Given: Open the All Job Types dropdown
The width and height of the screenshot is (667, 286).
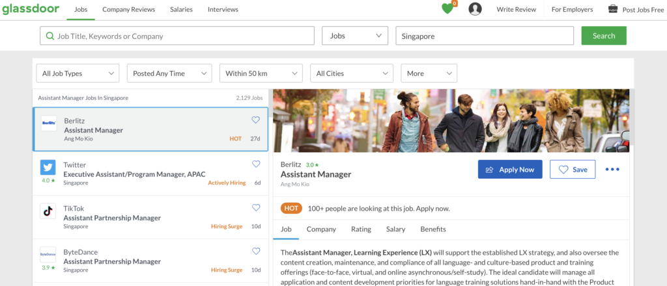Looking at the screenshot, I should pos(78,73).
